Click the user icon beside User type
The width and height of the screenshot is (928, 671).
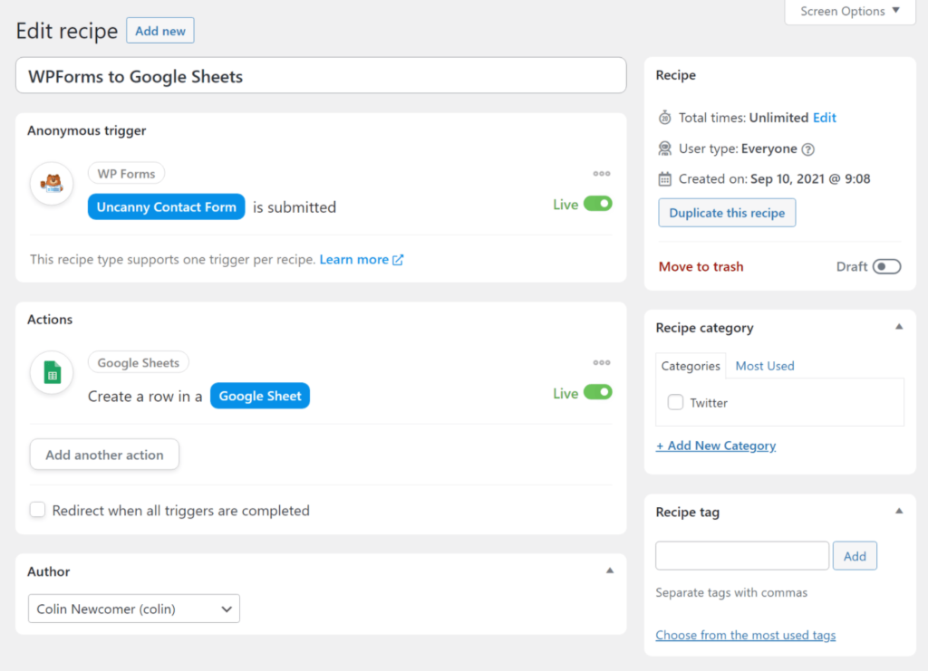click(x=664, y=149)
